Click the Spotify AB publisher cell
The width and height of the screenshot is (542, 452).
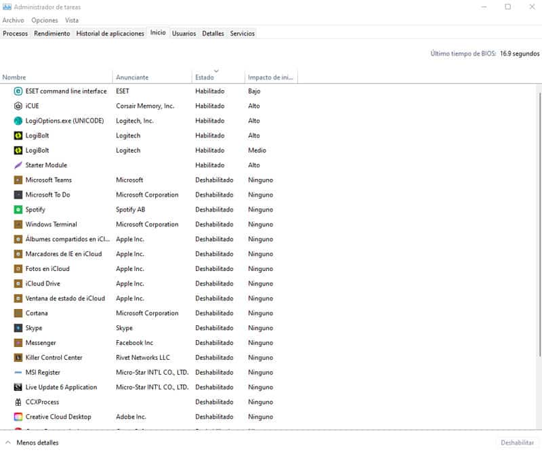pyautogui.click(x=131, y=209)
